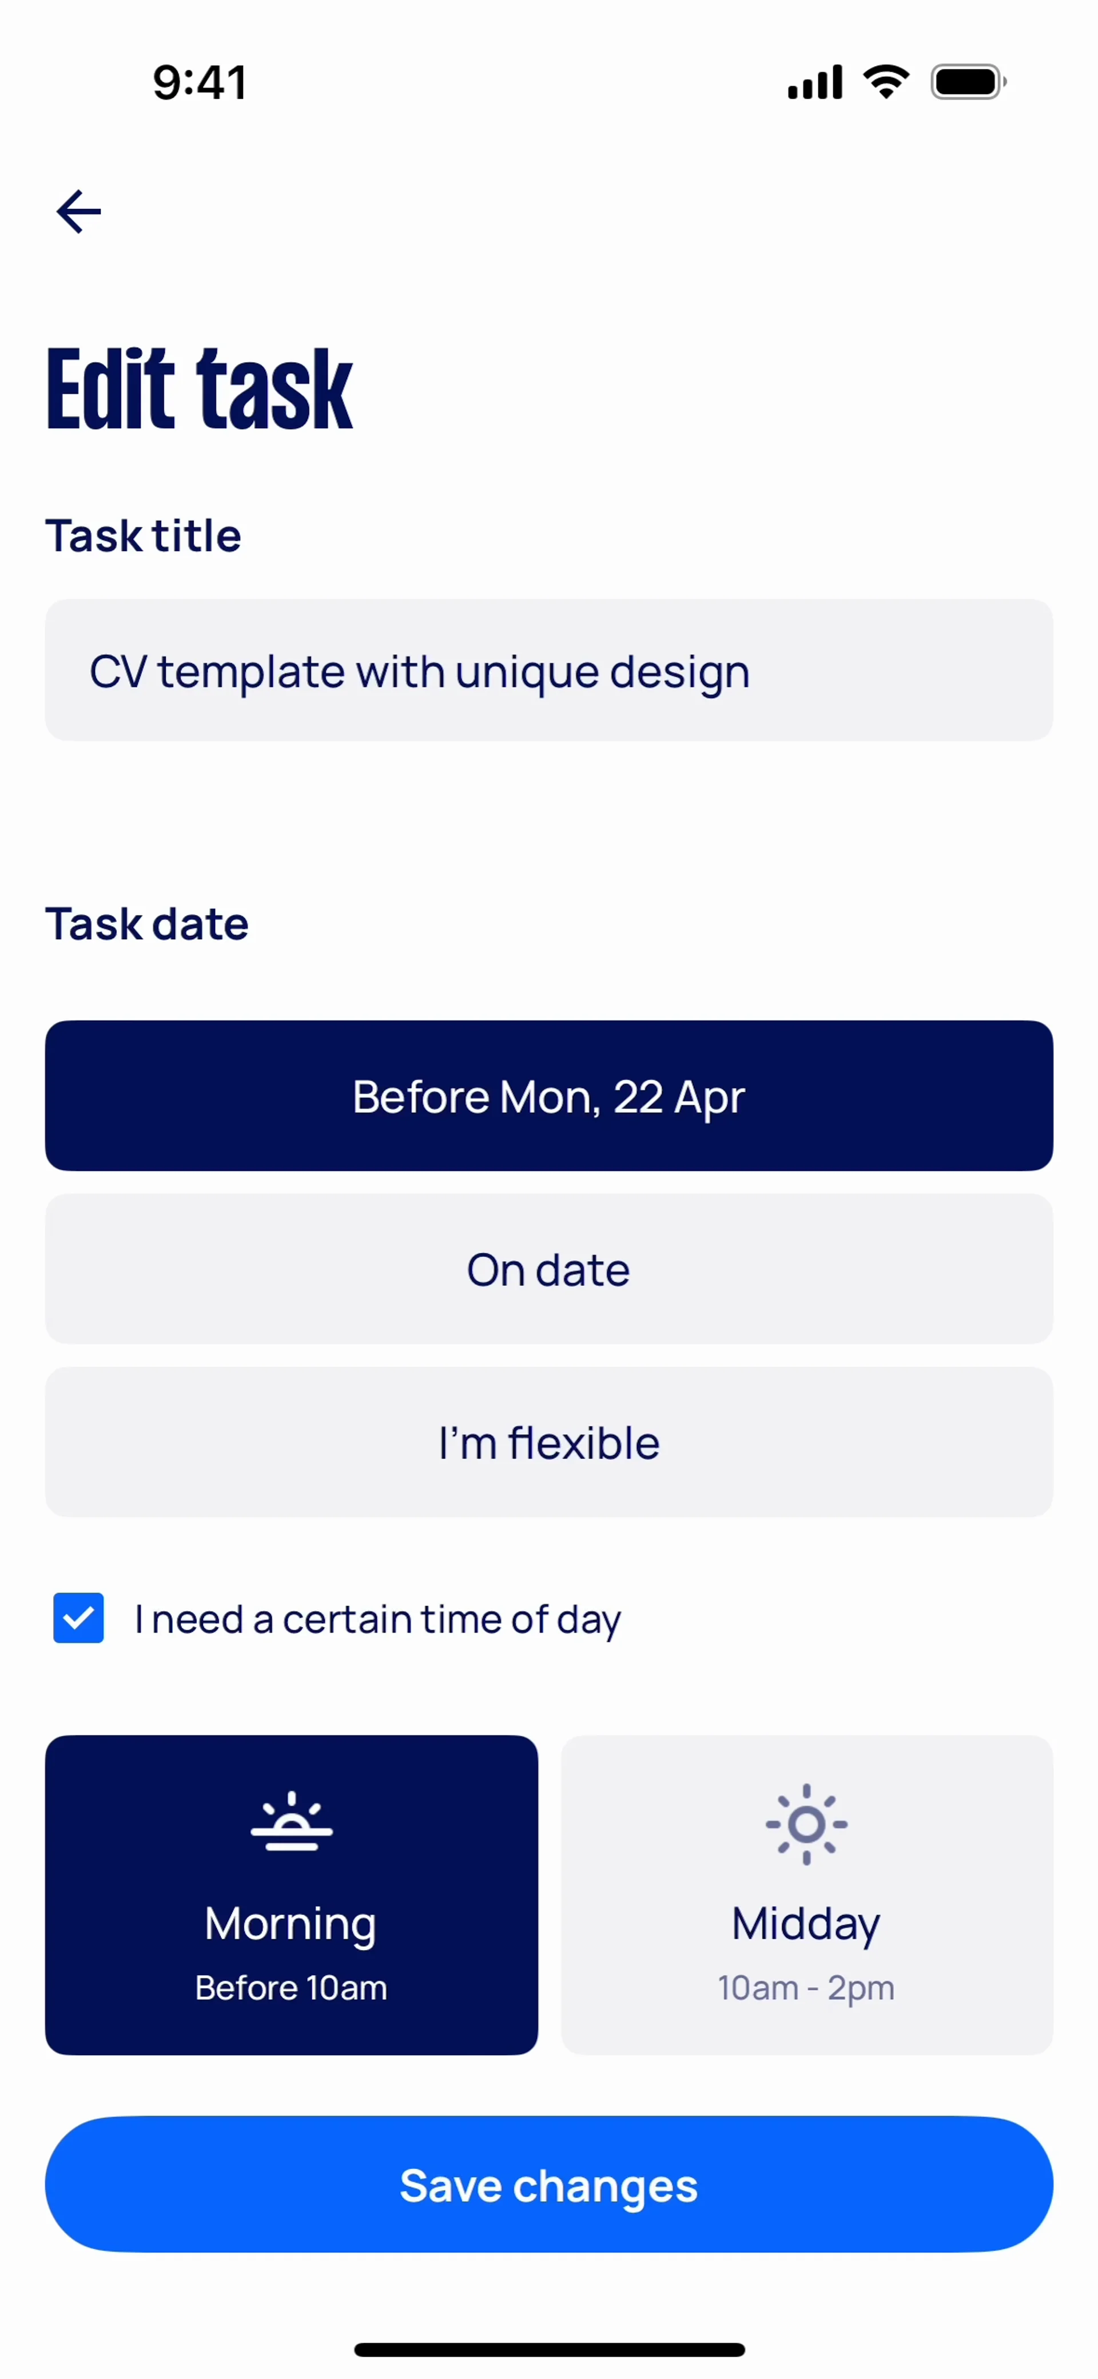Save changes to the task
The height and width of the screenshot is (2379, 1098).
click(x=548, y=2185)
